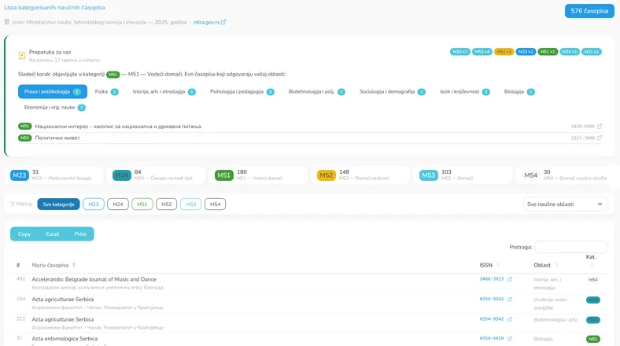Open ISSN link 2466-3913

[492, 279]
